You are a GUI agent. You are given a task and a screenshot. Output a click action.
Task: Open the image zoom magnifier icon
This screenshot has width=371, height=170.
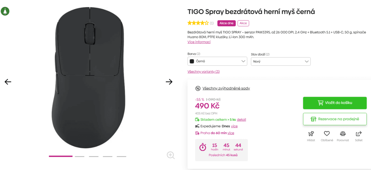(x=171, y=155)
